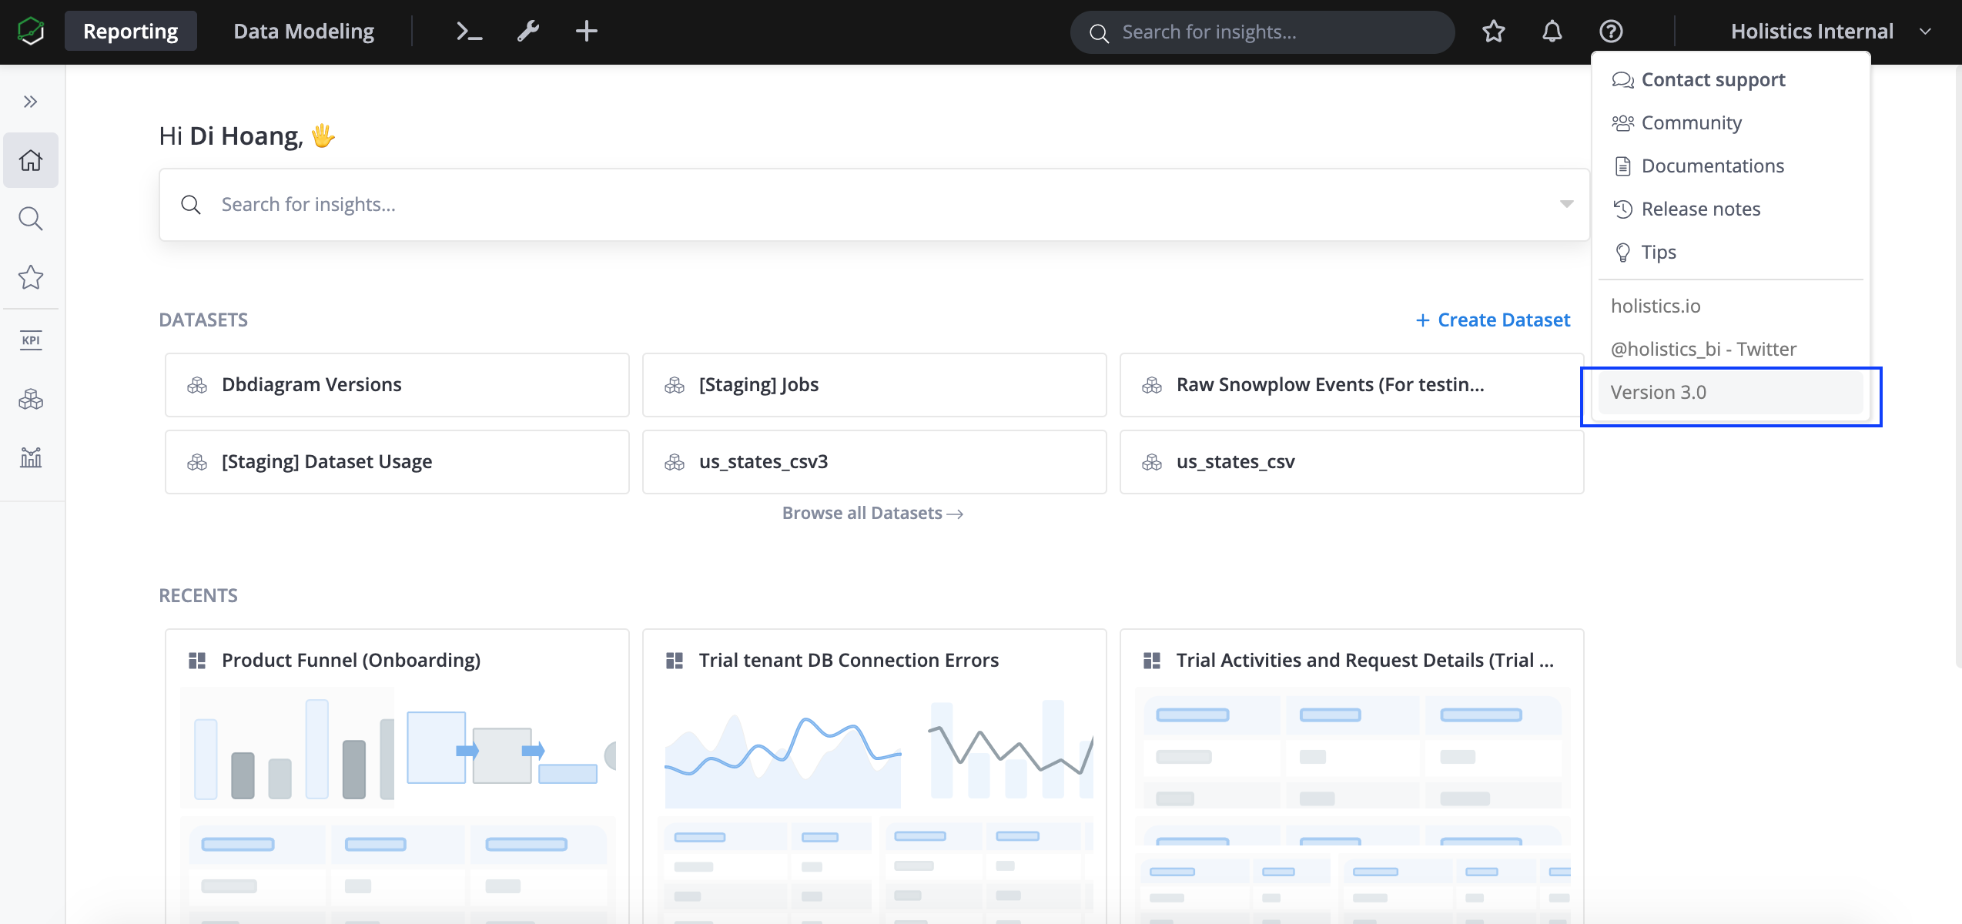Open Dbdiagram Versions dataset
The height and width of the screenshot is (924, 1962).
pos(397,385)
